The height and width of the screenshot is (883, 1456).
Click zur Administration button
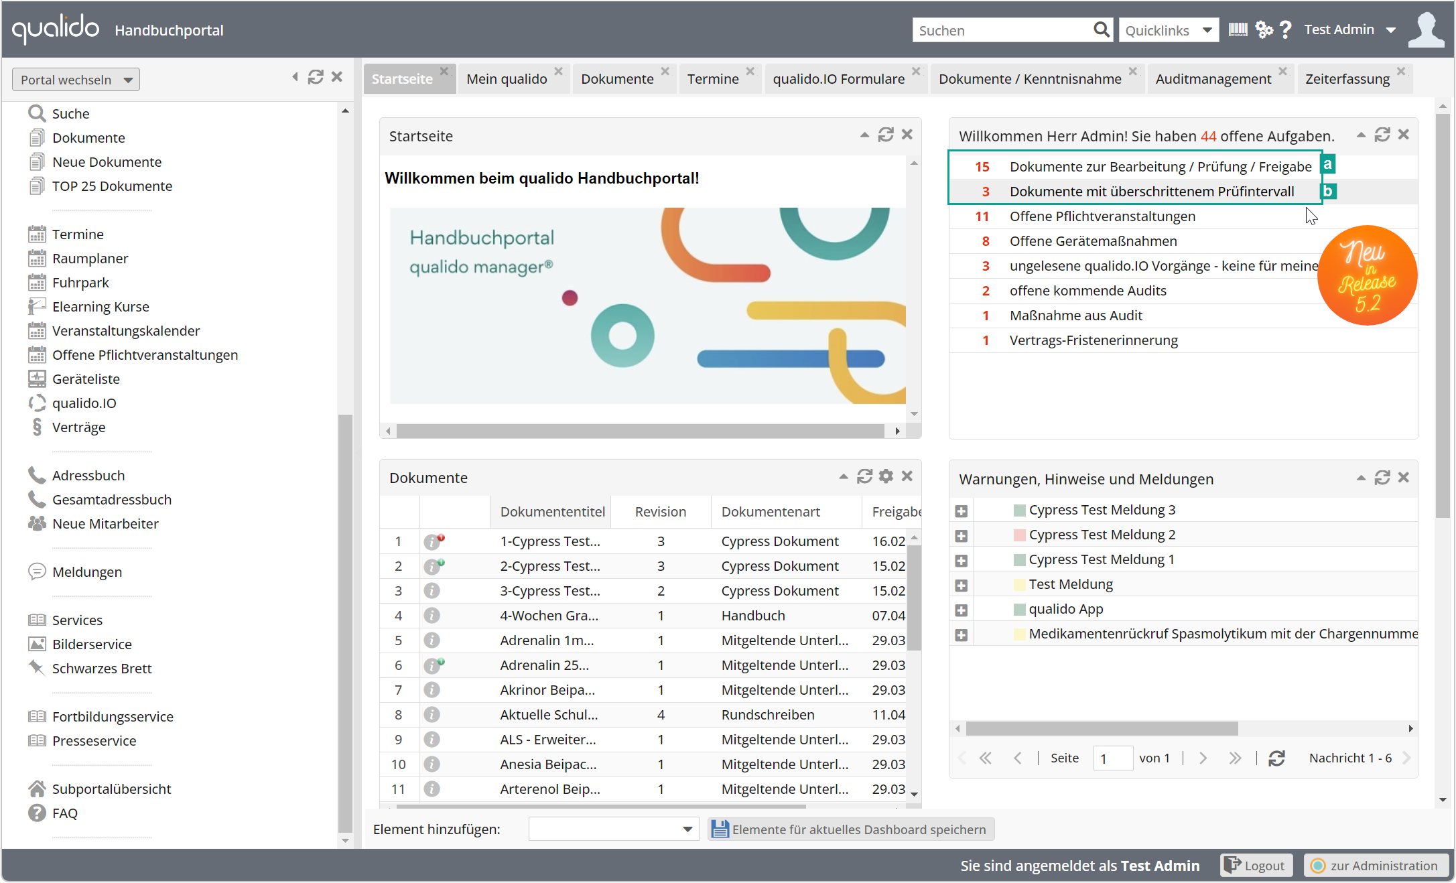pyautogui.click(x=1375, y=865)
